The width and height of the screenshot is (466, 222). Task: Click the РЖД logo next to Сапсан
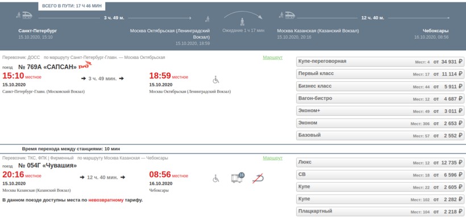[x=85, y=65]
